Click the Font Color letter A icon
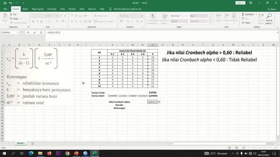The image size is (280, 157). point(63,21)
